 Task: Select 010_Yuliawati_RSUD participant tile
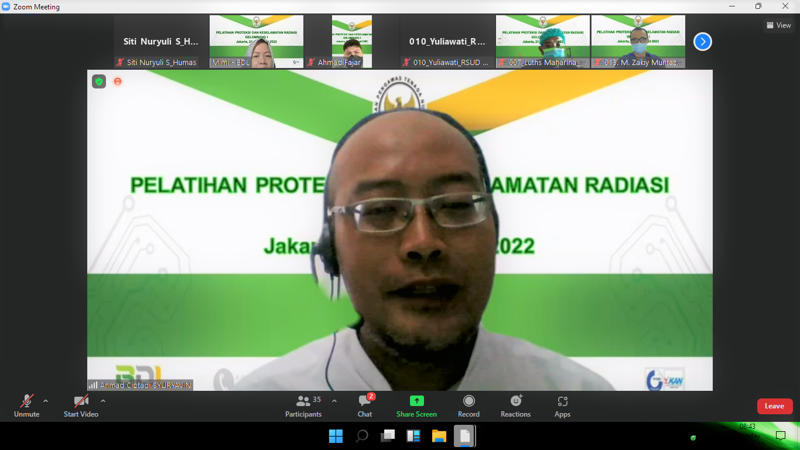click(x=447, y=42)
